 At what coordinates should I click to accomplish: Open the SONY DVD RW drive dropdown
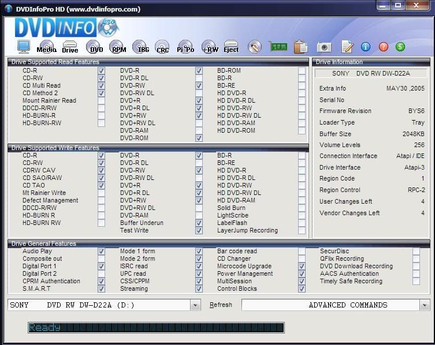(195, 305)
